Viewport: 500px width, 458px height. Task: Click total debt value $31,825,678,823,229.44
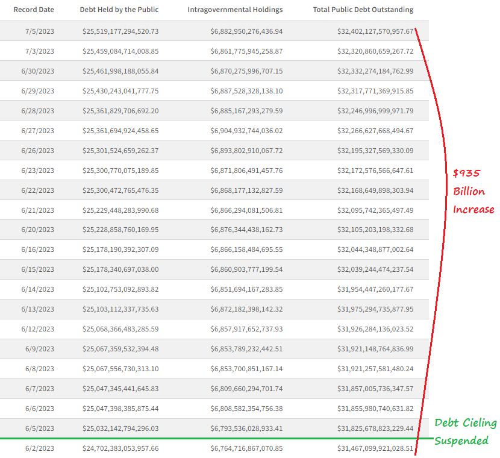tap(375, 428)
